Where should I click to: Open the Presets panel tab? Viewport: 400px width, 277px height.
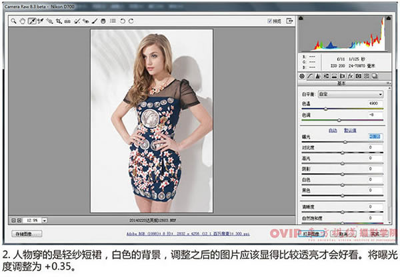[x=367, y=76]
